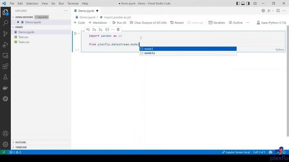Open the Explorer view in activity bar
This screenshot has height=162, width=289.
pos(5,12)
